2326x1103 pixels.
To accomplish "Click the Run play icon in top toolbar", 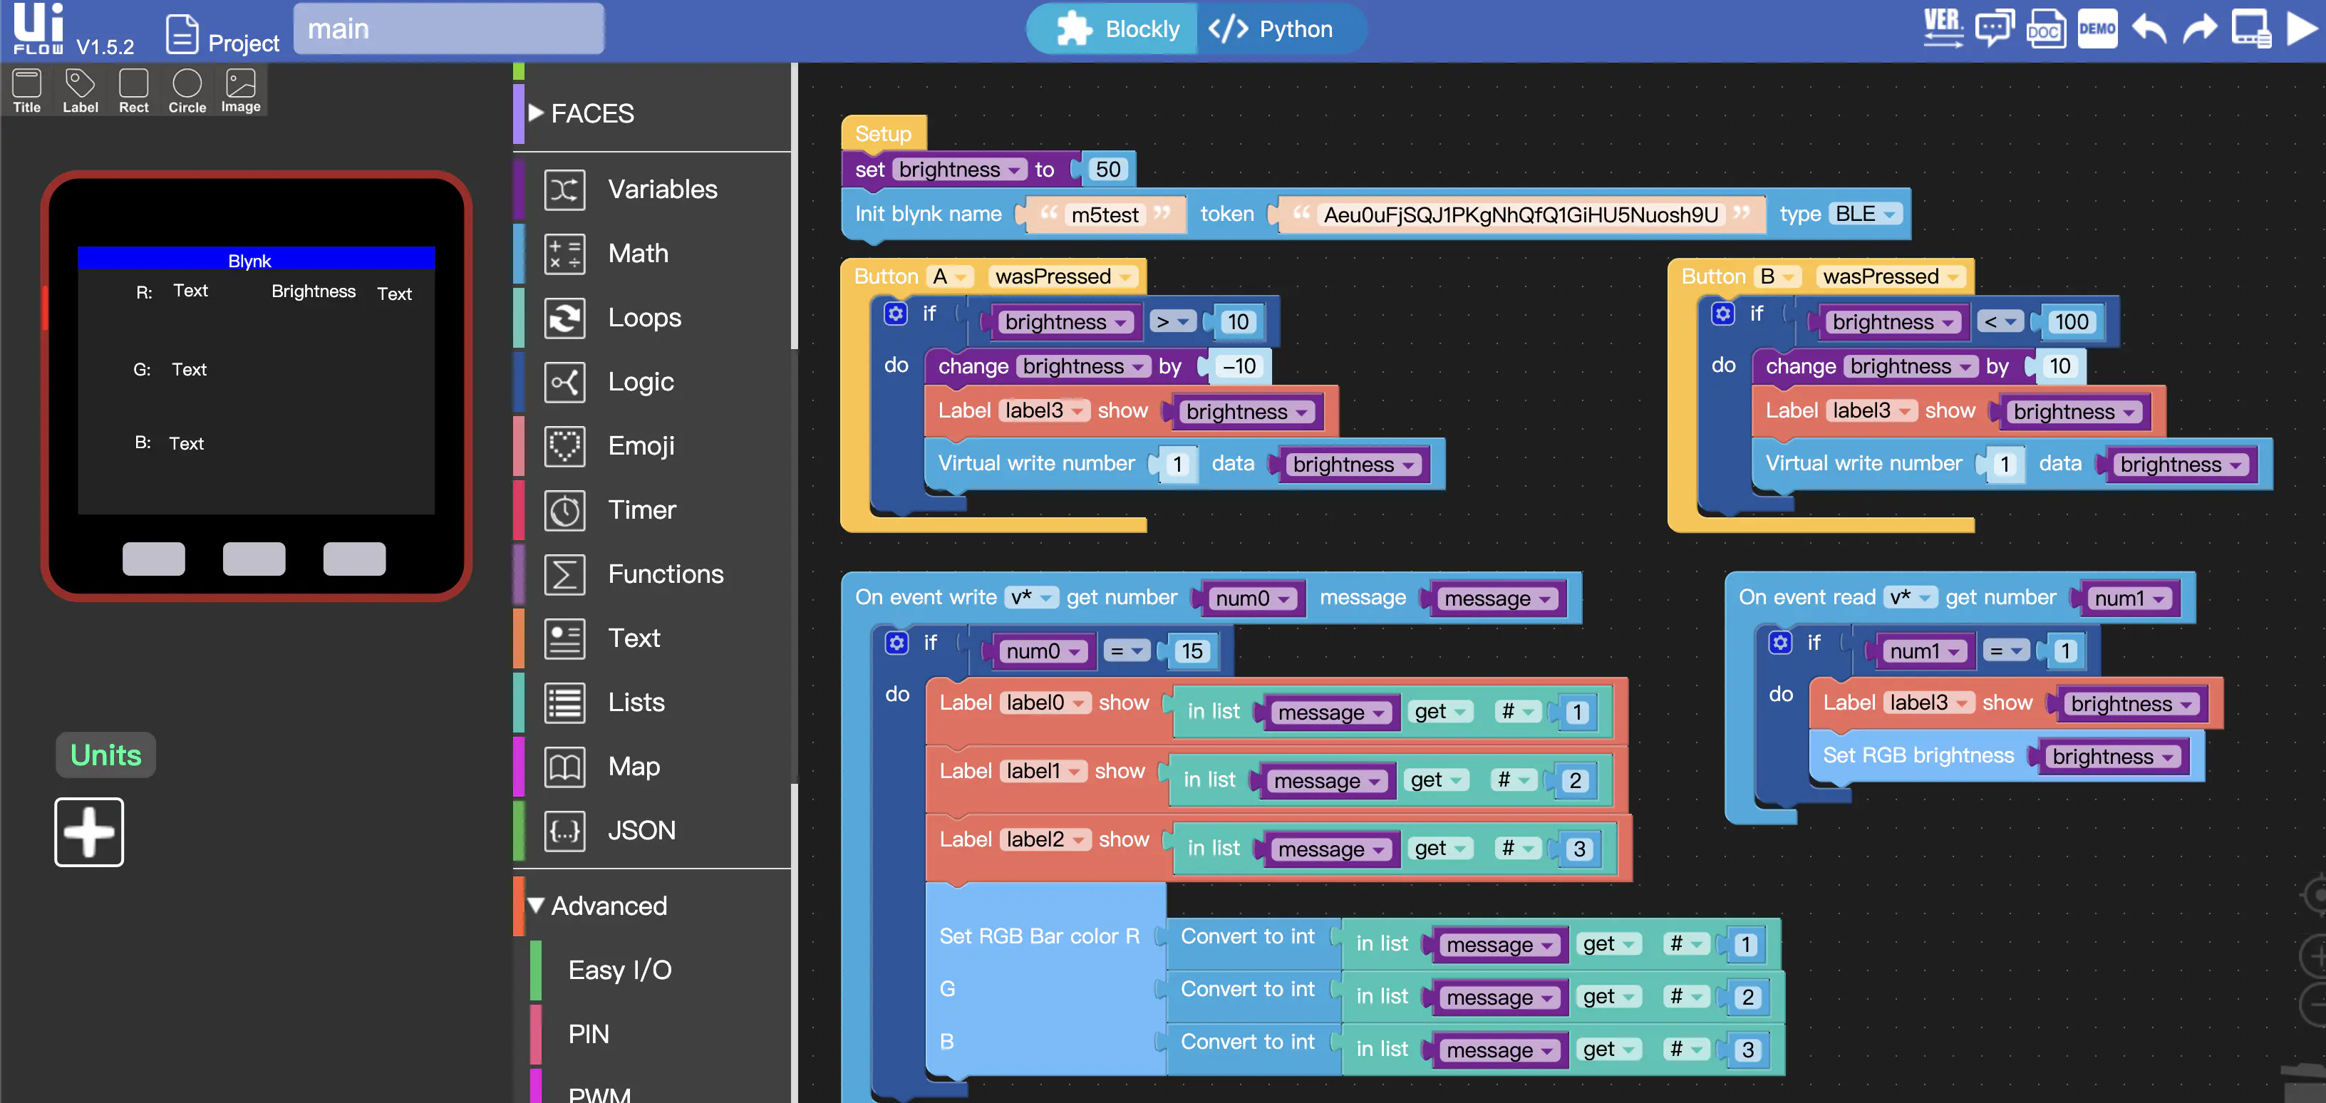I will pos(2302,29).
